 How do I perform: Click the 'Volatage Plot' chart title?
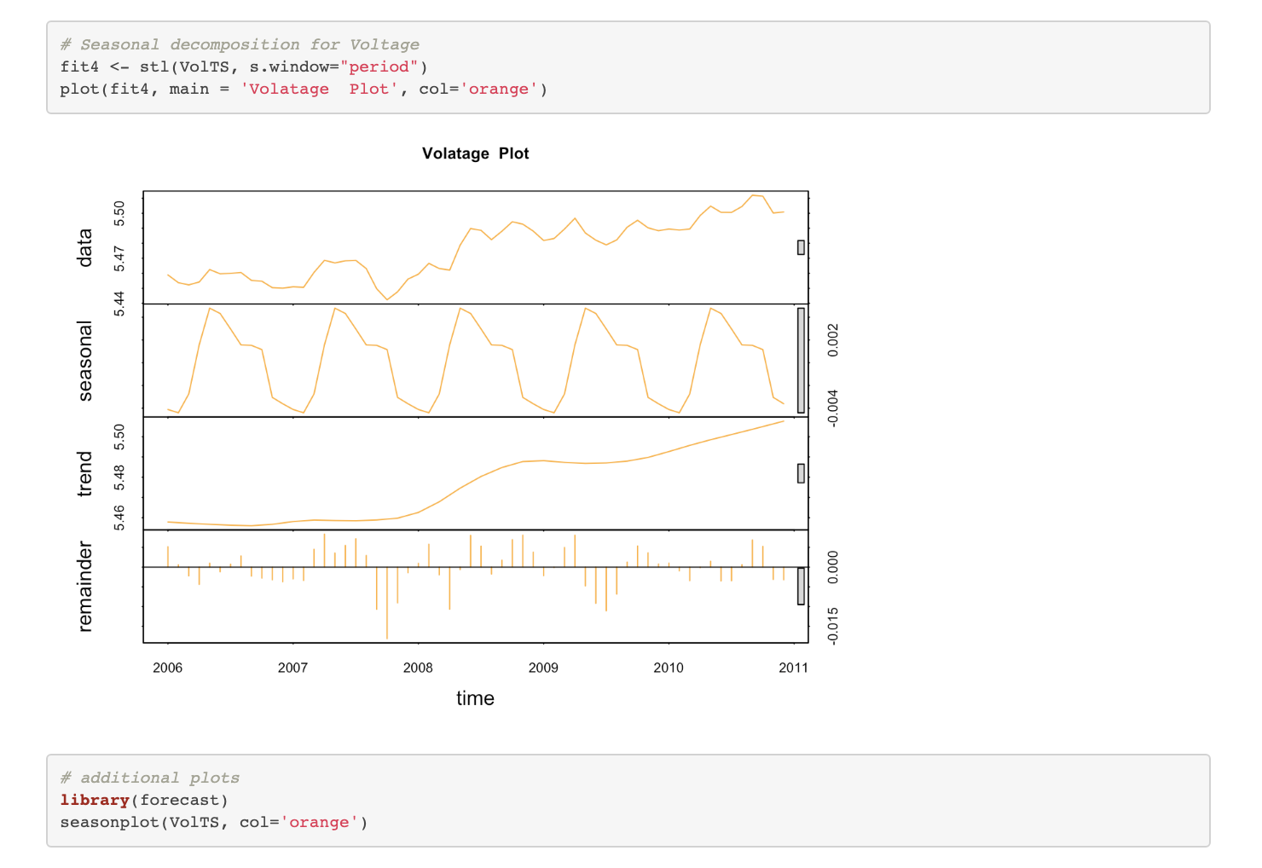coord(475,153)
